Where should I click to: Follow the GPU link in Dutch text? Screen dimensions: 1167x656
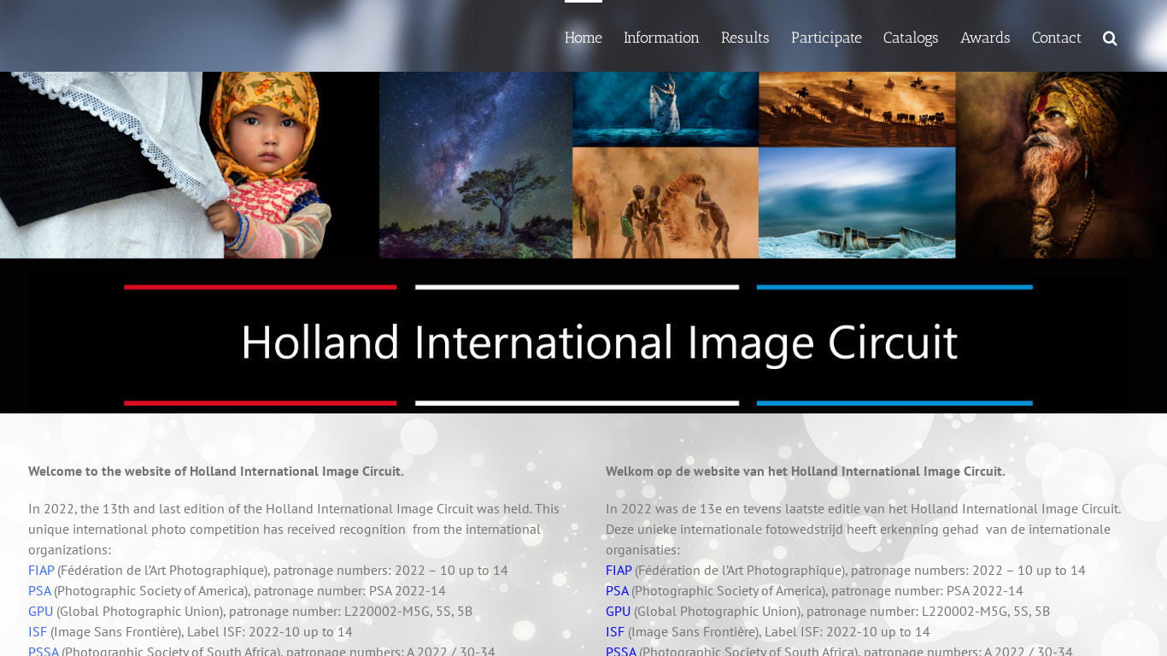pyautogui.click(x=618, y=611)
